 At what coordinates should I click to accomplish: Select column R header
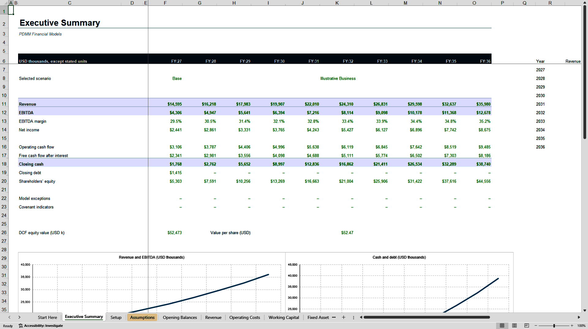pyautogui.click(x=550, y=3)
